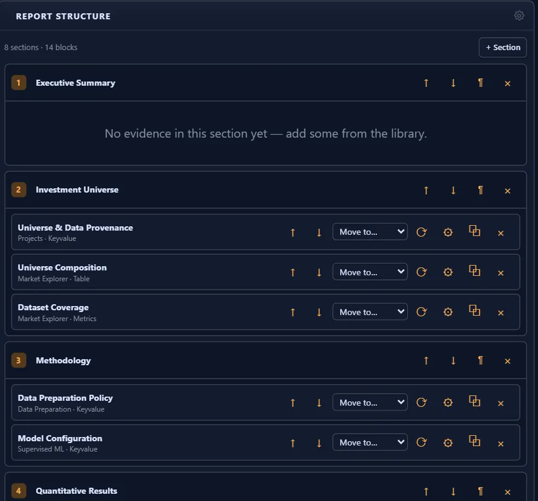The width and height of the screenshot is (538, 501).
Task: Duplicate Model Configuration block
Action: [474, 441]
